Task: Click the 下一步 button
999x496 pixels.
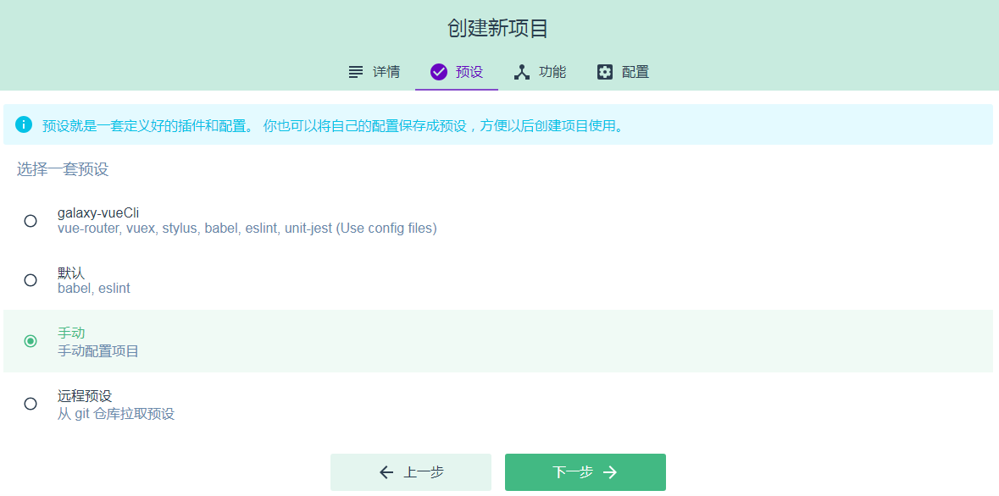Action: click(x=585, y=471)
